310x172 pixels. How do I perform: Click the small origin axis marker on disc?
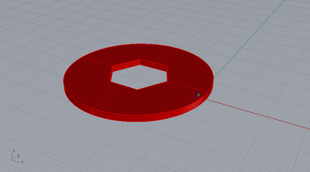(198, 95)
